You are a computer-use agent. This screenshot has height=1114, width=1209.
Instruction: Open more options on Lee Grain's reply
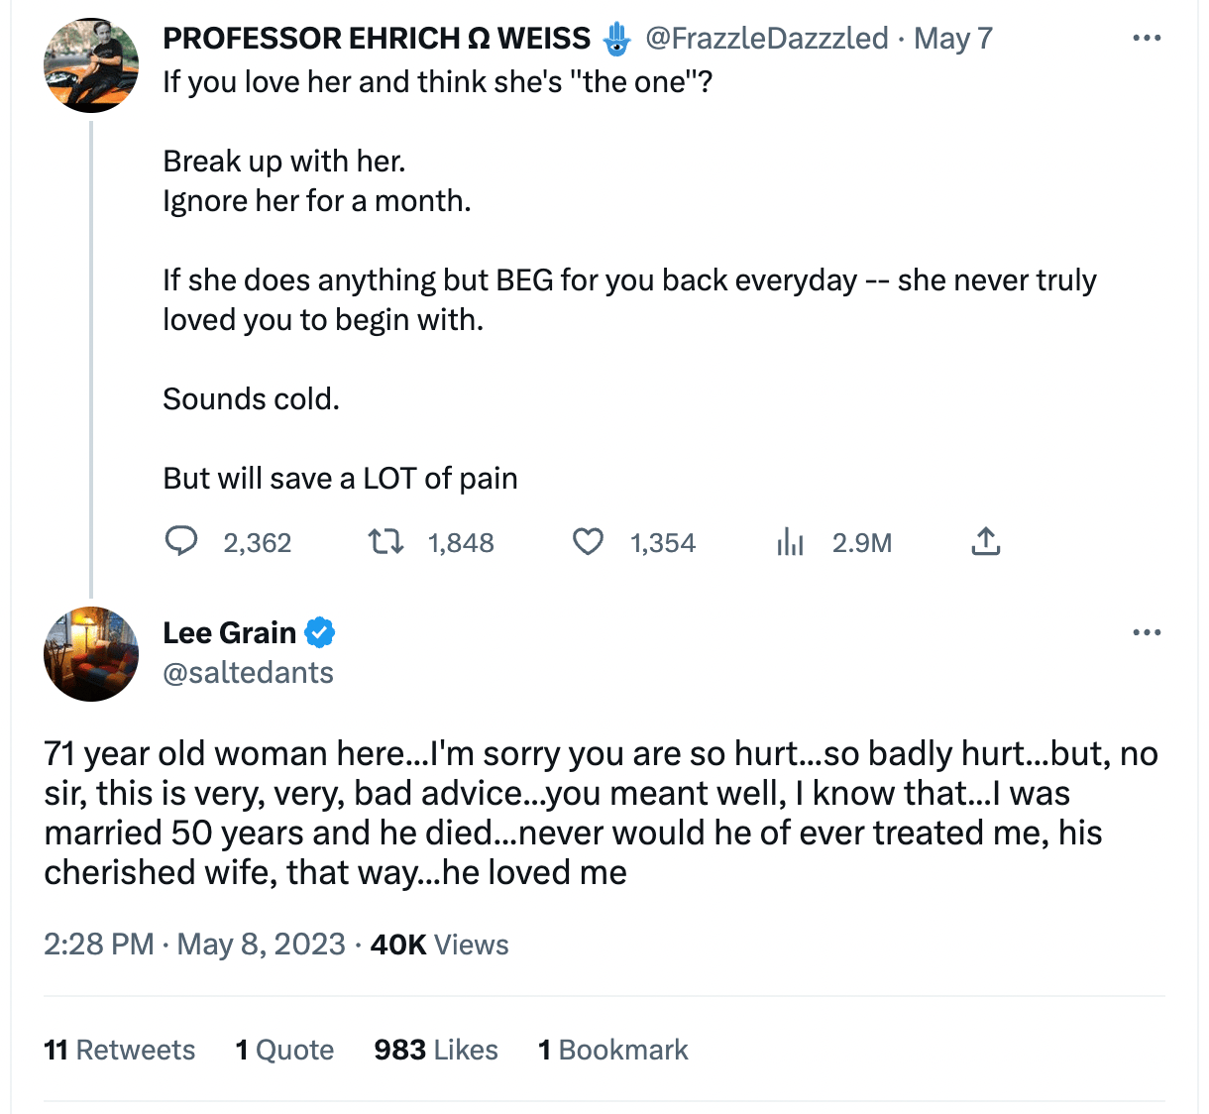point(1147,632)
